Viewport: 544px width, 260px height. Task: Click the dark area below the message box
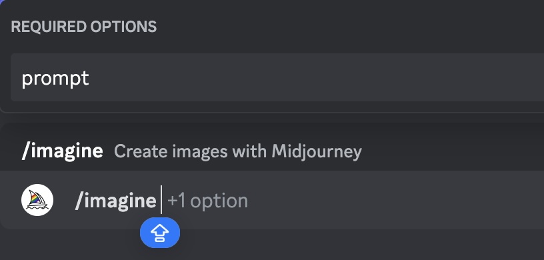coord(347,245)
